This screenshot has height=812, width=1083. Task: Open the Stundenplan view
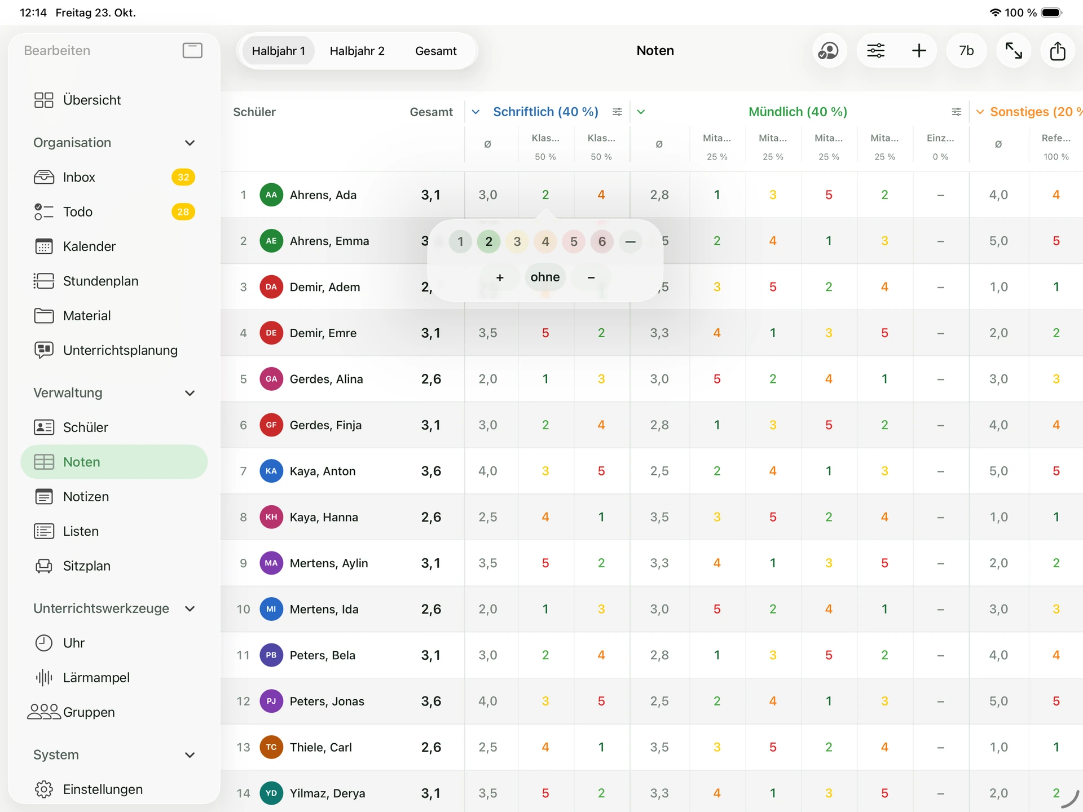pos(114,281)
